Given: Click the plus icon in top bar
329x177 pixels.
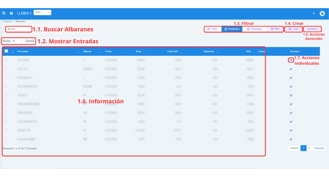Looking at the screenshot, I should 314,13.
